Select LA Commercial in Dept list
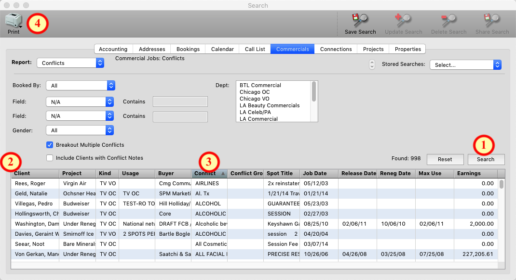 point(258,119)
